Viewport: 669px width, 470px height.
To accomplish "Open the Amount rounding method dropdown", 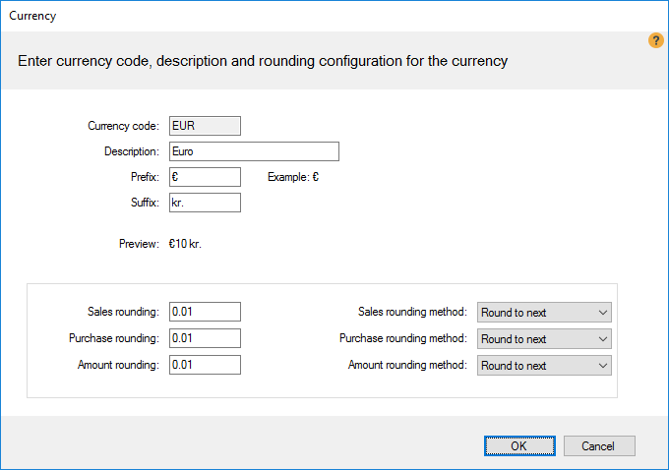I will tap(544, 366).
